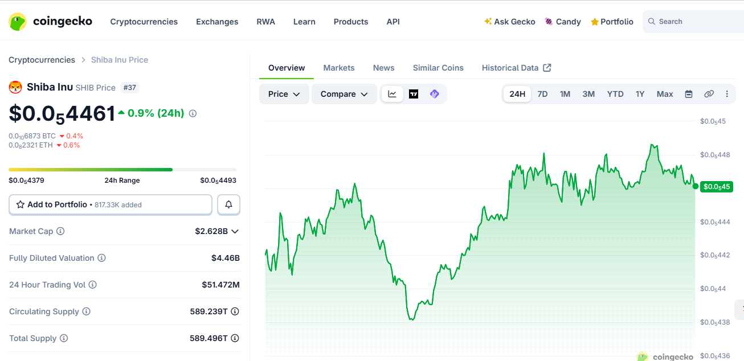Image resolution: width=744 pixels, height=361 pixels.
Task: Click the external link icon on Historical Data
Action: [547, 68]
